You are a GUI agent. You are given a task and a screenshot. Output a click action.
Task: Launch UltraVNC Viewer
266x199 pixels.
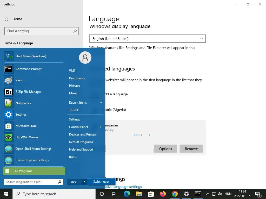pyautogui.click(x=34, y=137)
